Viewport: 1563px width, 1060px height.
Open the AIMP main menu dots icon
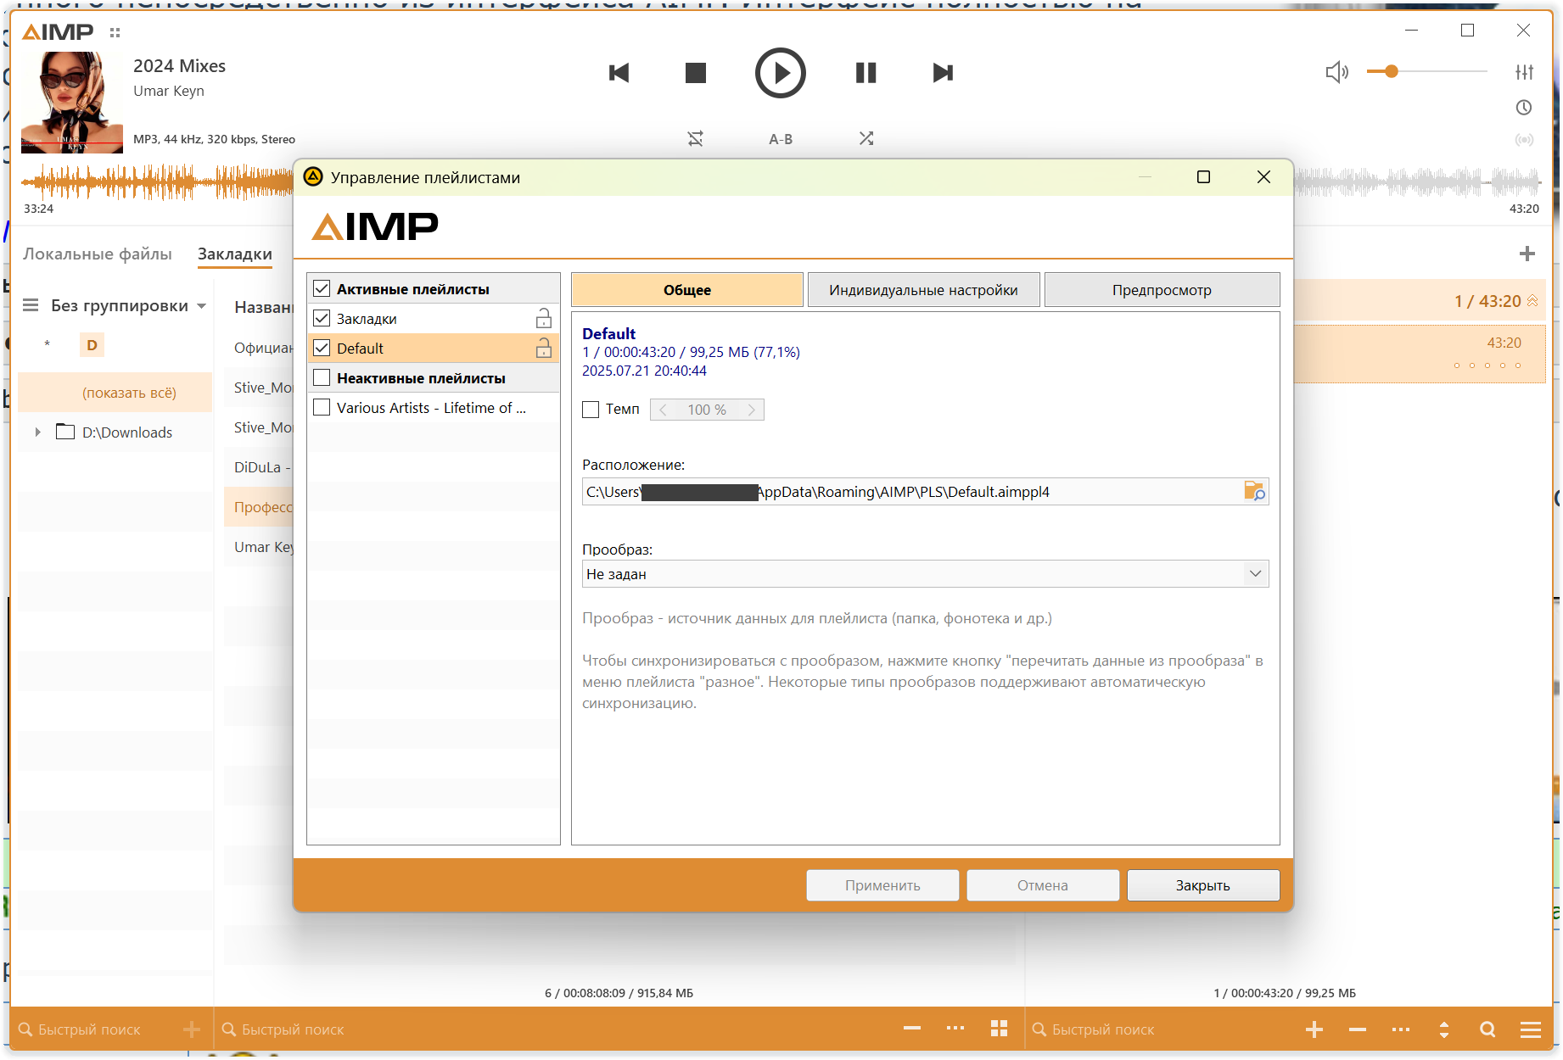pos(115,32)
